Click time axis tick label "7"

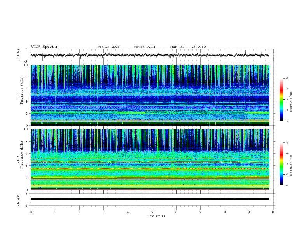[201, 212]
